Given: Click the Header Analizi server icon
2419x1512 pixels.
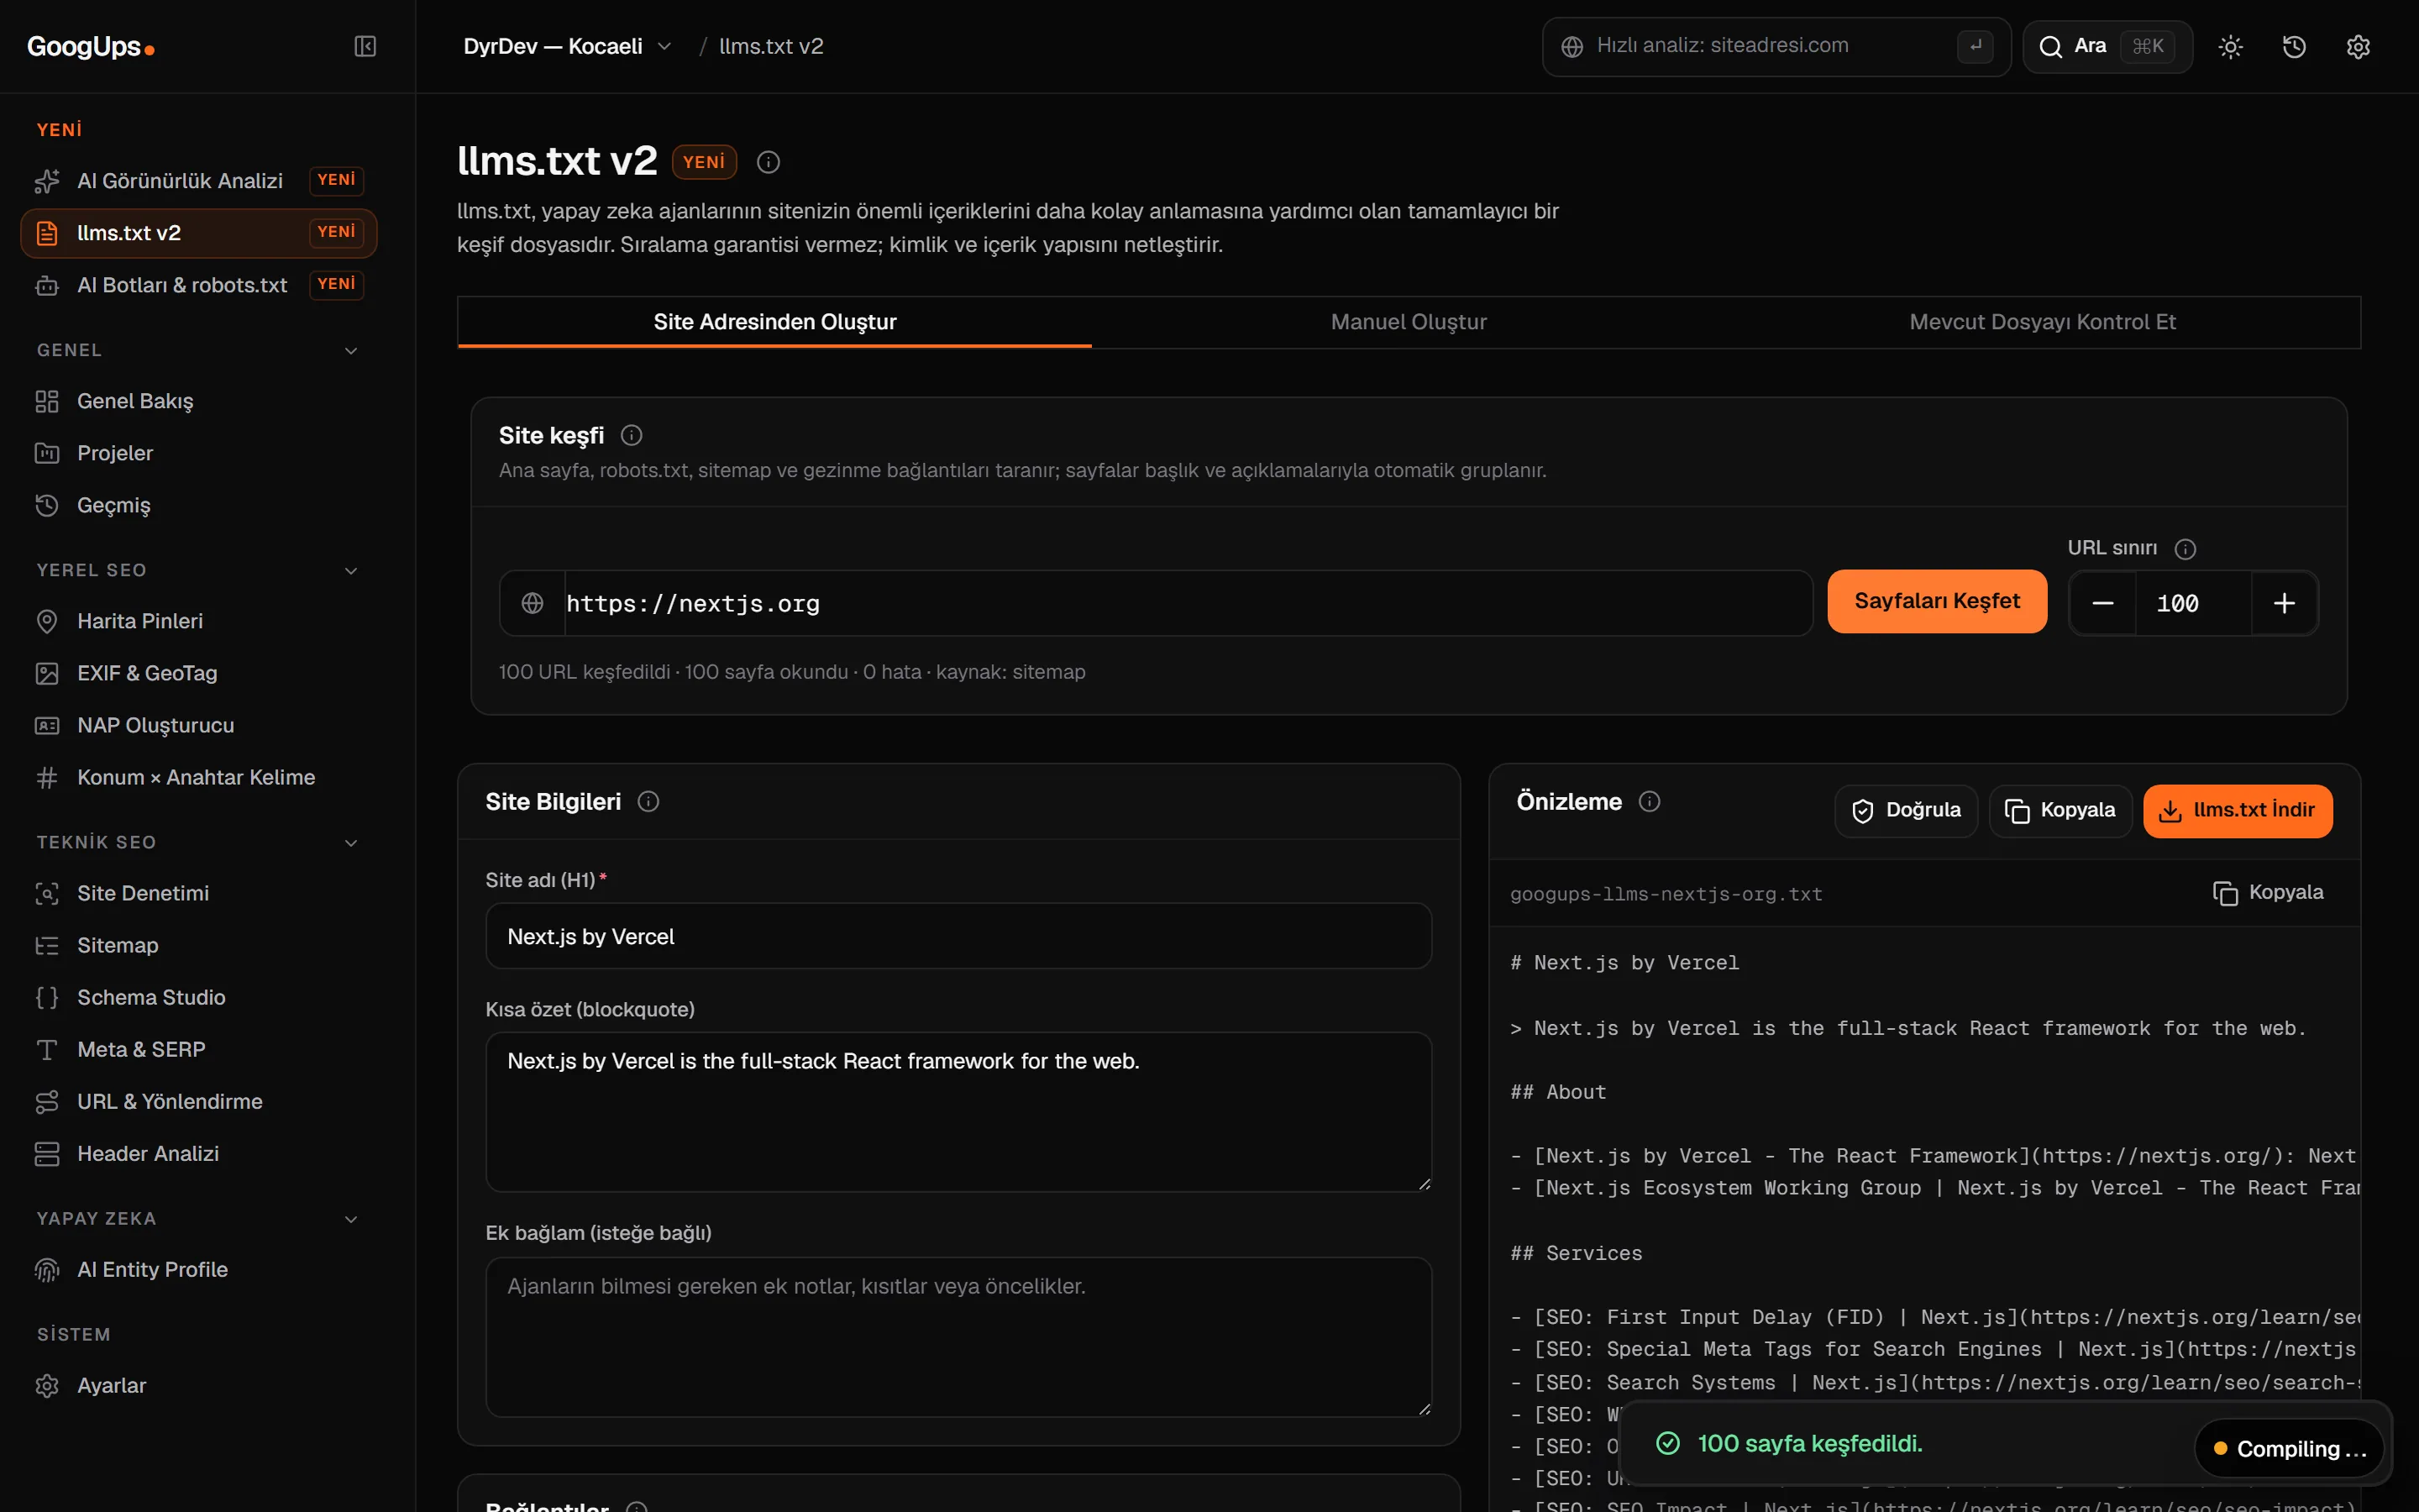Looking at the screenshot, I should [47, 1153].
